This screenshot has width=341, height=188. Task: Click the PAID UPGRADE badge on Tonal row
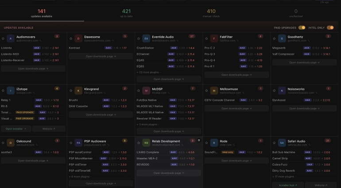[x=25, y=112]
